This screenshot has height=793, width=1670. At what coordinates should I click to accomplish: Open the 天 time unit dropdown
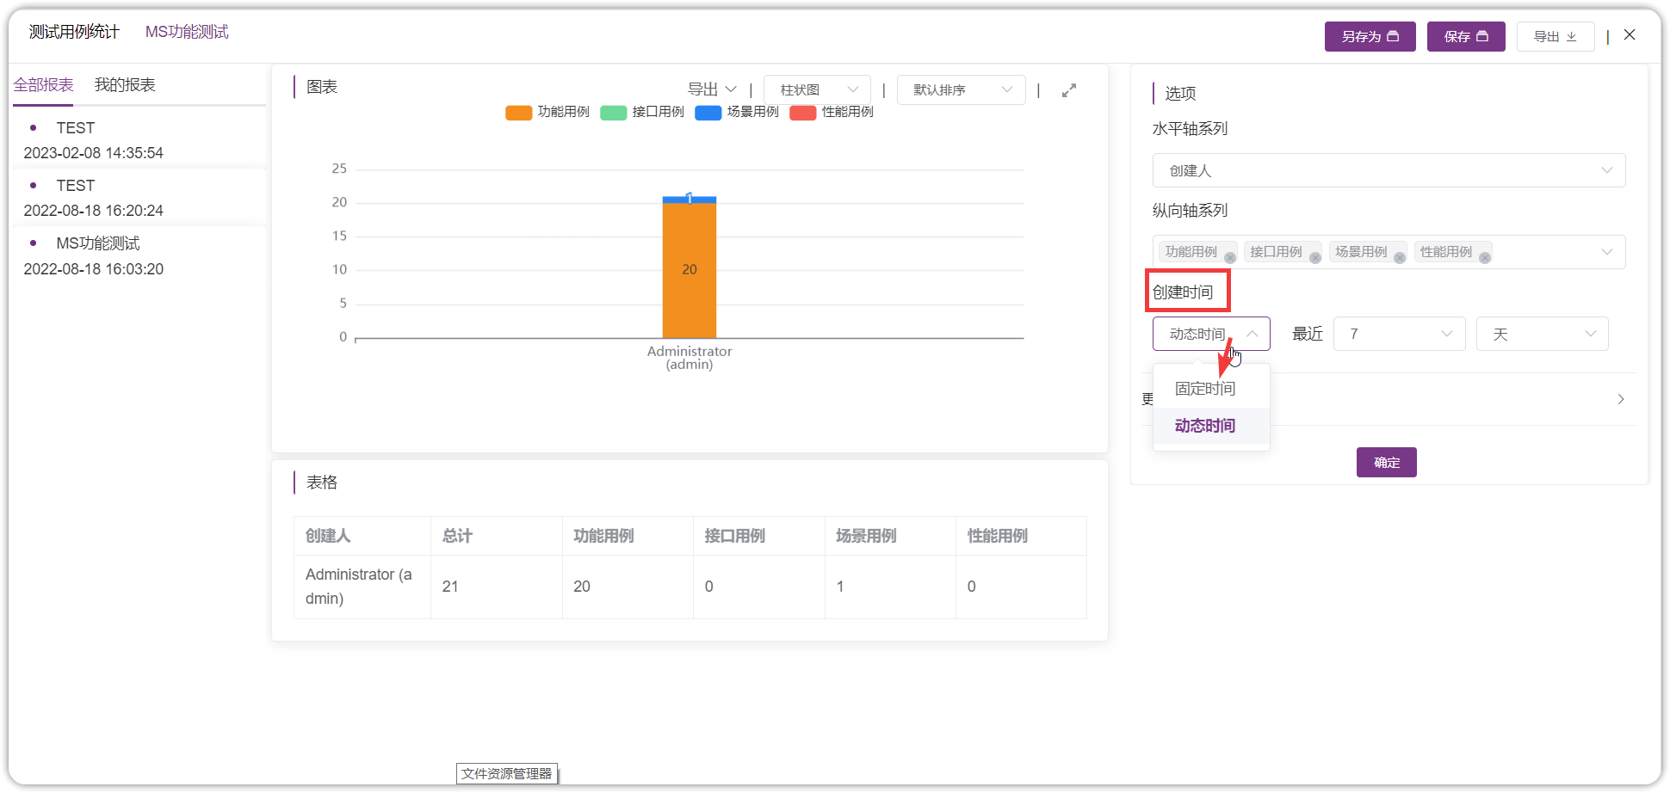coord(1542,334)
